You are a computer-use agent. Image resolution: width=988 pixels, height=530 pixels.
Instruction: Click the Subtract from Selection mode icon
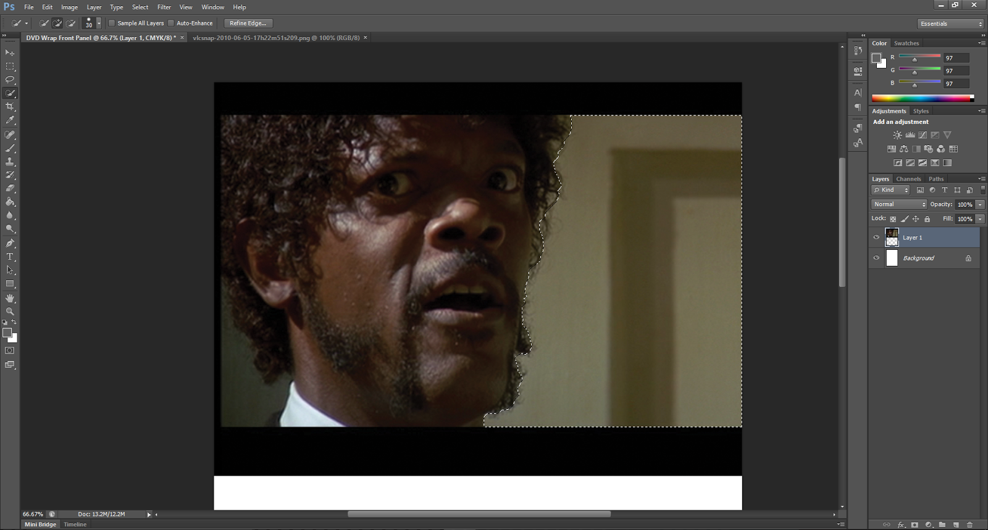click(70, 23)
